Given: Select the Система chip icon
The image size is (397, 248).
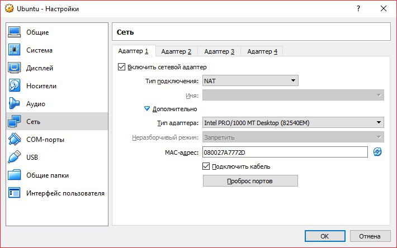Looking at the screenshot, I should [x=14, y=50].
